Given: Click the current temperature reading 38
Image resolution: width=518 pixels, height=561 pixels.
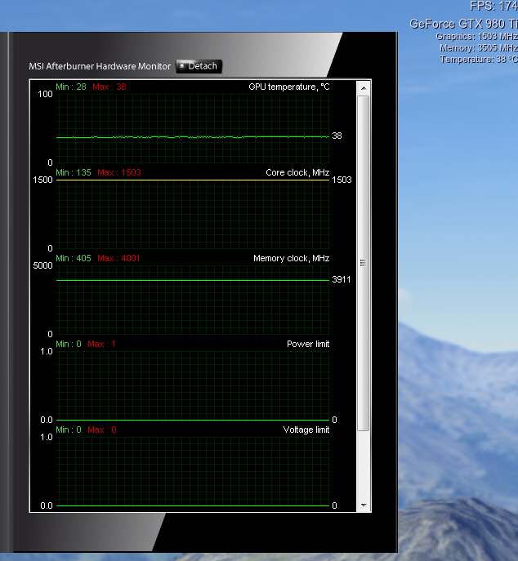Looking at the screenshot, I should click(x=337, y=136).
